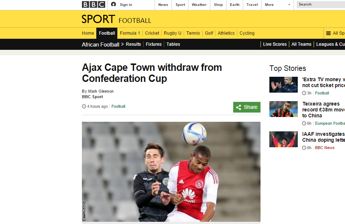This screenshot has width=345, height=224.
Task: Click the SPORT logo in the yellow banner
Action: coord(99,19)
